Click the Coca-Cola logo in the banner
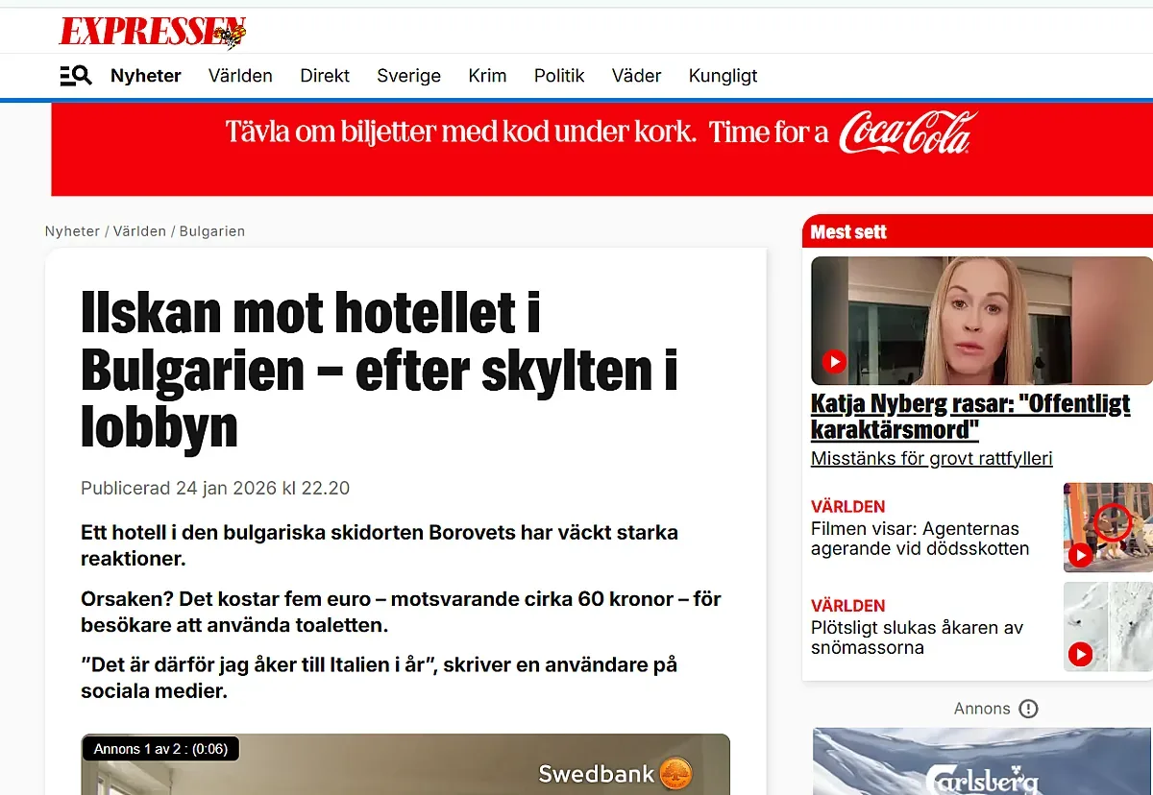The height and width of the screenshot is (795, 1153). (x=908, y=132)
